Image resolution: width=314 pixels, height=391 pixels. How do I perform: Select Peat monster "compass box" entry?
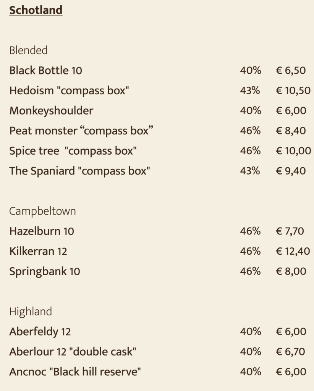click(81, 131)
